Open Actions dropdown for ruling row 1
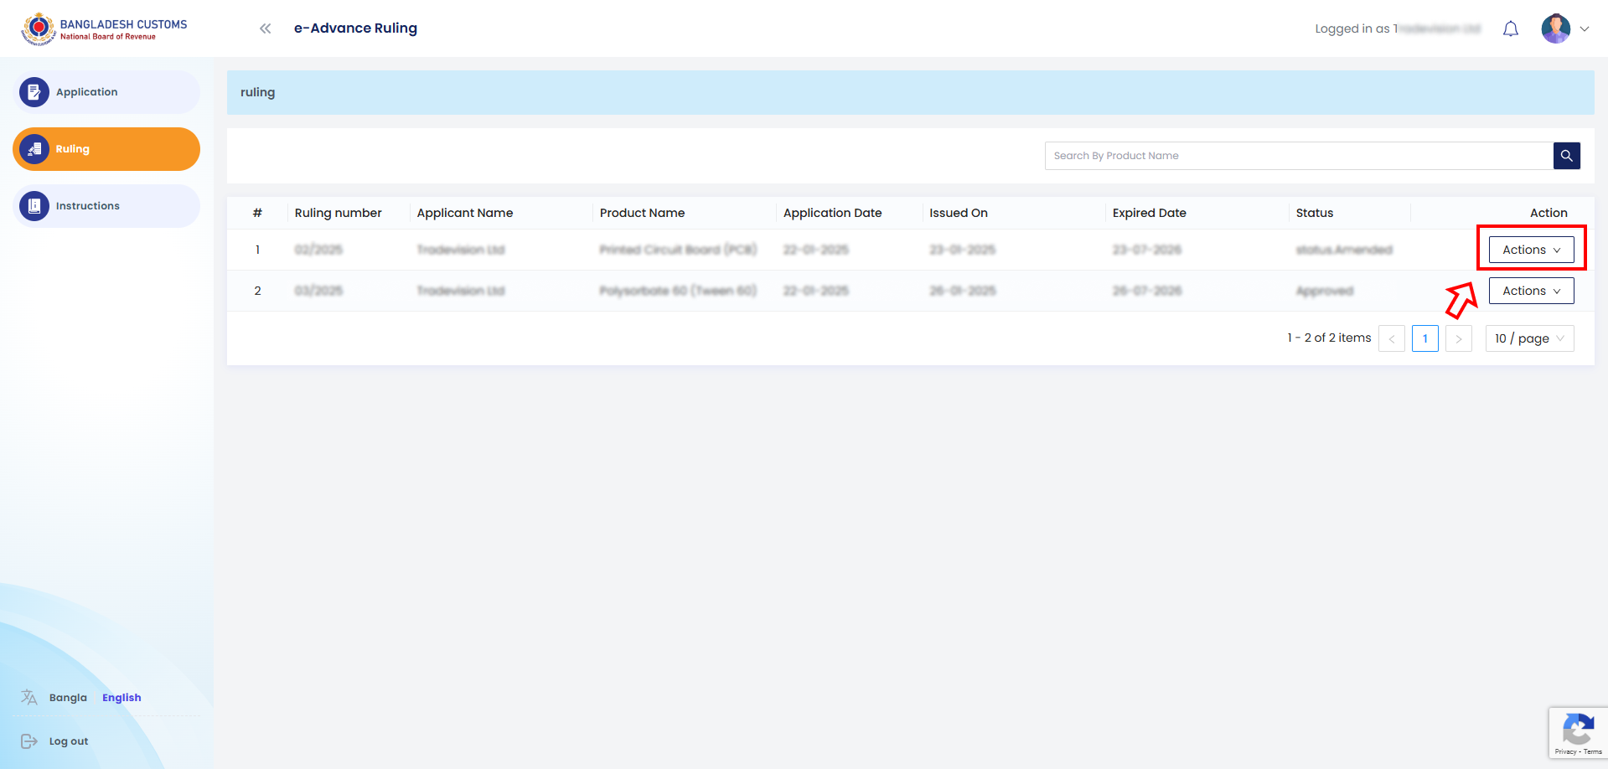 [1531, 250]
